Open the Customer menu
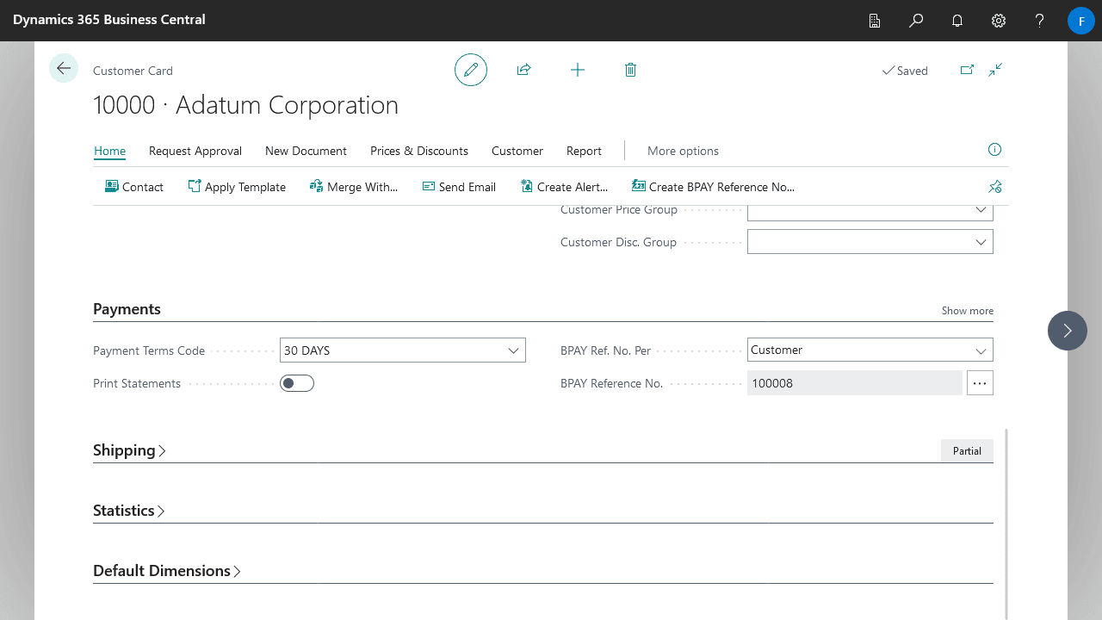 click(x=517, y=151)
